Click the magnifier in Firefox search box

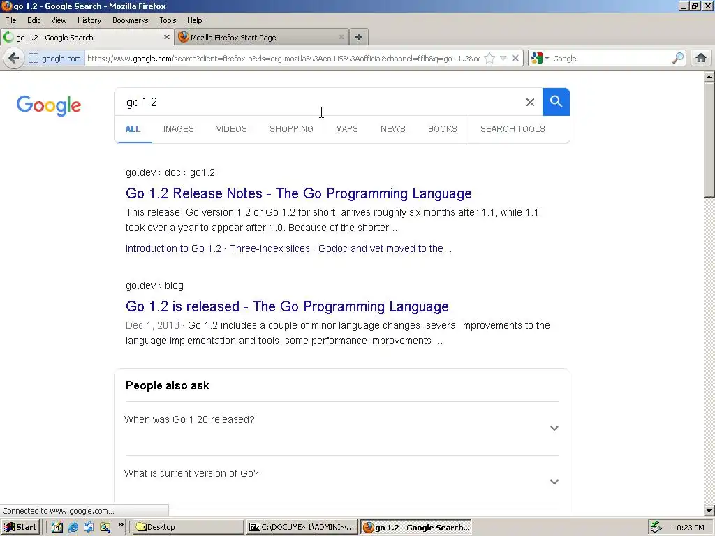678,59
